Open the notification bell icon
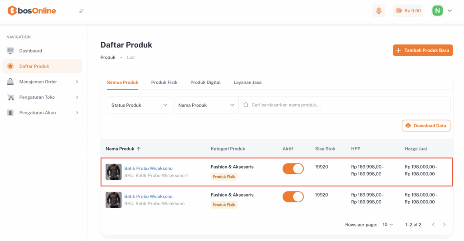Viewport: 464px width, 241px height. [x=378, y=10]
